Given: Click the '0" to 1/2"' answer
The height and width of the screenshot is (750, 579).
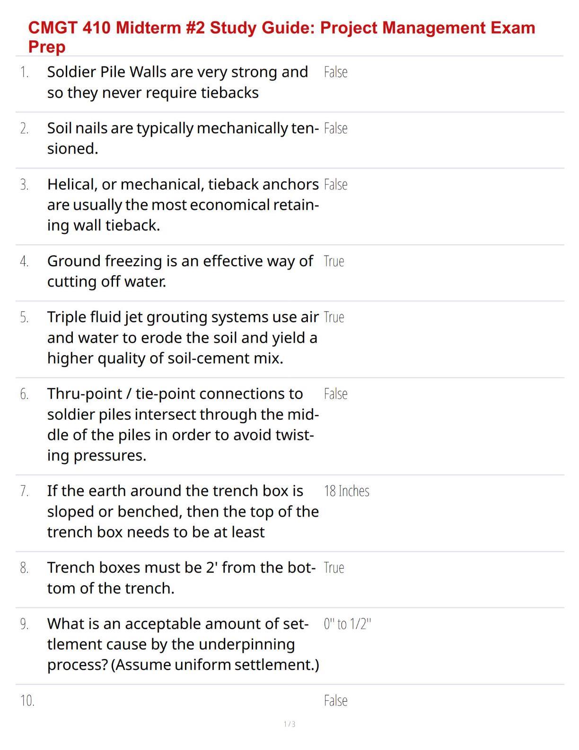Looking at the screenshot, I should pos(347,624).
